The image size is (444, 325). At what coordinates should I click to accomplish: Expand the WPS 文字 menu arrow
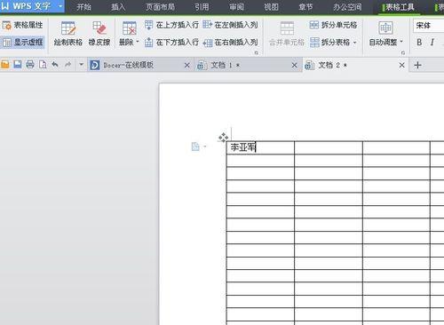[60, 6]
